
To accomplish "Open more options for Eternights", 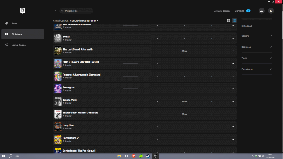I will 233,89.
